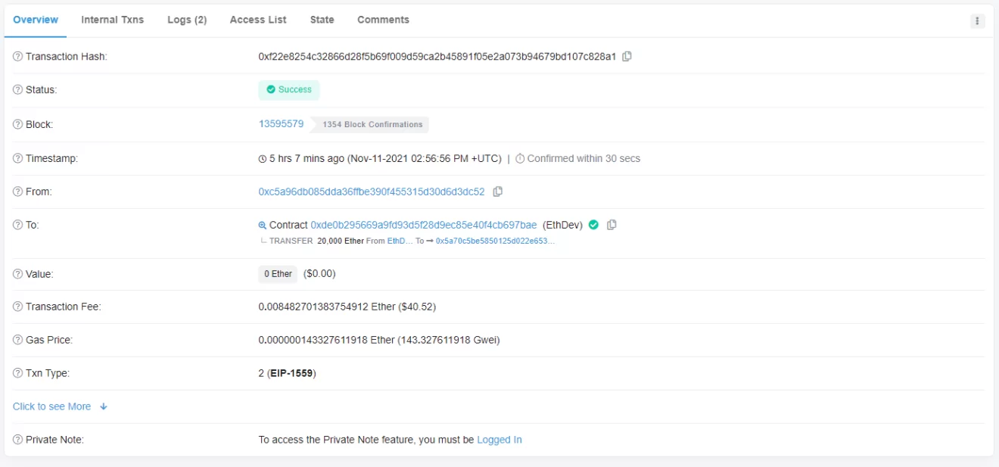This screenshot has width=999, height=467.
Task: Copy the EthDev contract address icon
Action: point(612,225)
